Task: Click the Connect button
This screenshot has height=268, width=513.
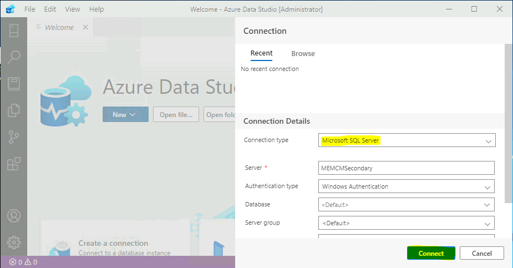Action: tap(431, 253)
